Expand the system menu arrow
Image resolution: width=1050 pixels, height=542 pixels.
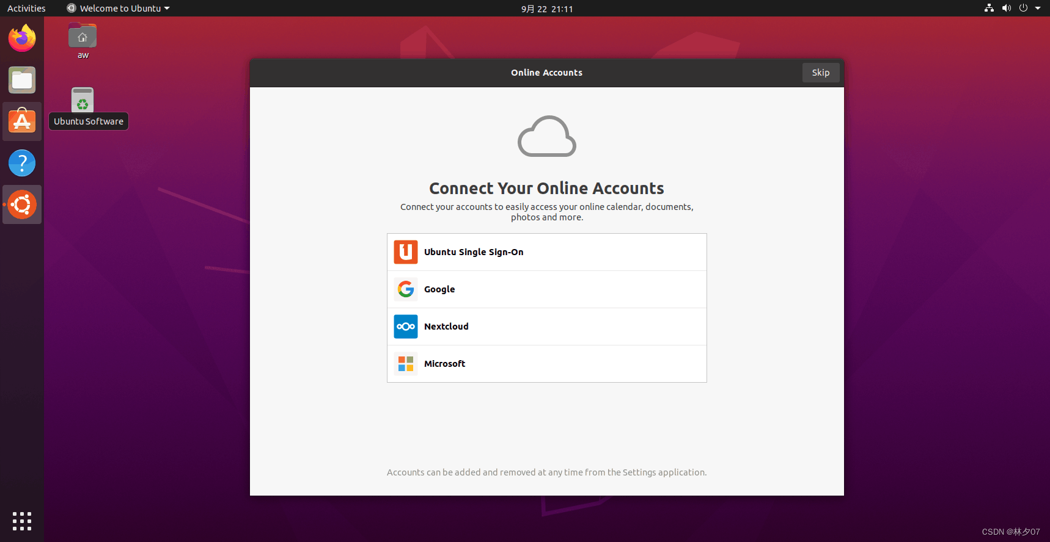click(x=1038, y=8)
